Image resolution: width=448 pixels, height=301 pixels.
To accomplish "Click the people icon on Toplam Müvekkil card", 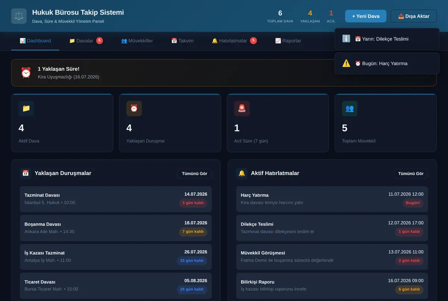I will tap(350, 108).
